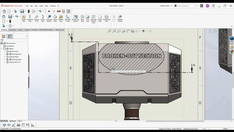Image resolution: width=234 pixels, height=132 pixels.
Task: Click Zoom to Area in heads-up toolbar
Action: 114,31
